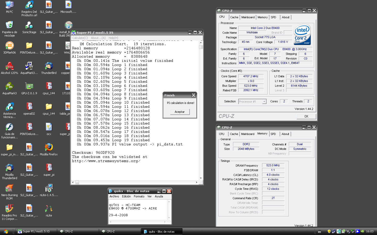The width and height of the screenshot is (377, 235).
Task: Select quiks - Bloc de notas taskbar button
Action: click(x=162, y=231)
